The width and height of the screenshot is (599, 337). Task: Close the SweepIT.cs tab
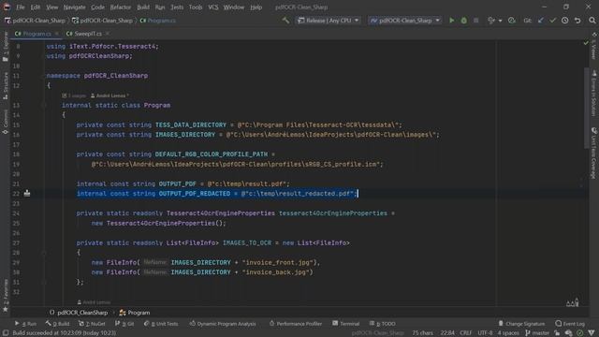click(x=108, y=34)
